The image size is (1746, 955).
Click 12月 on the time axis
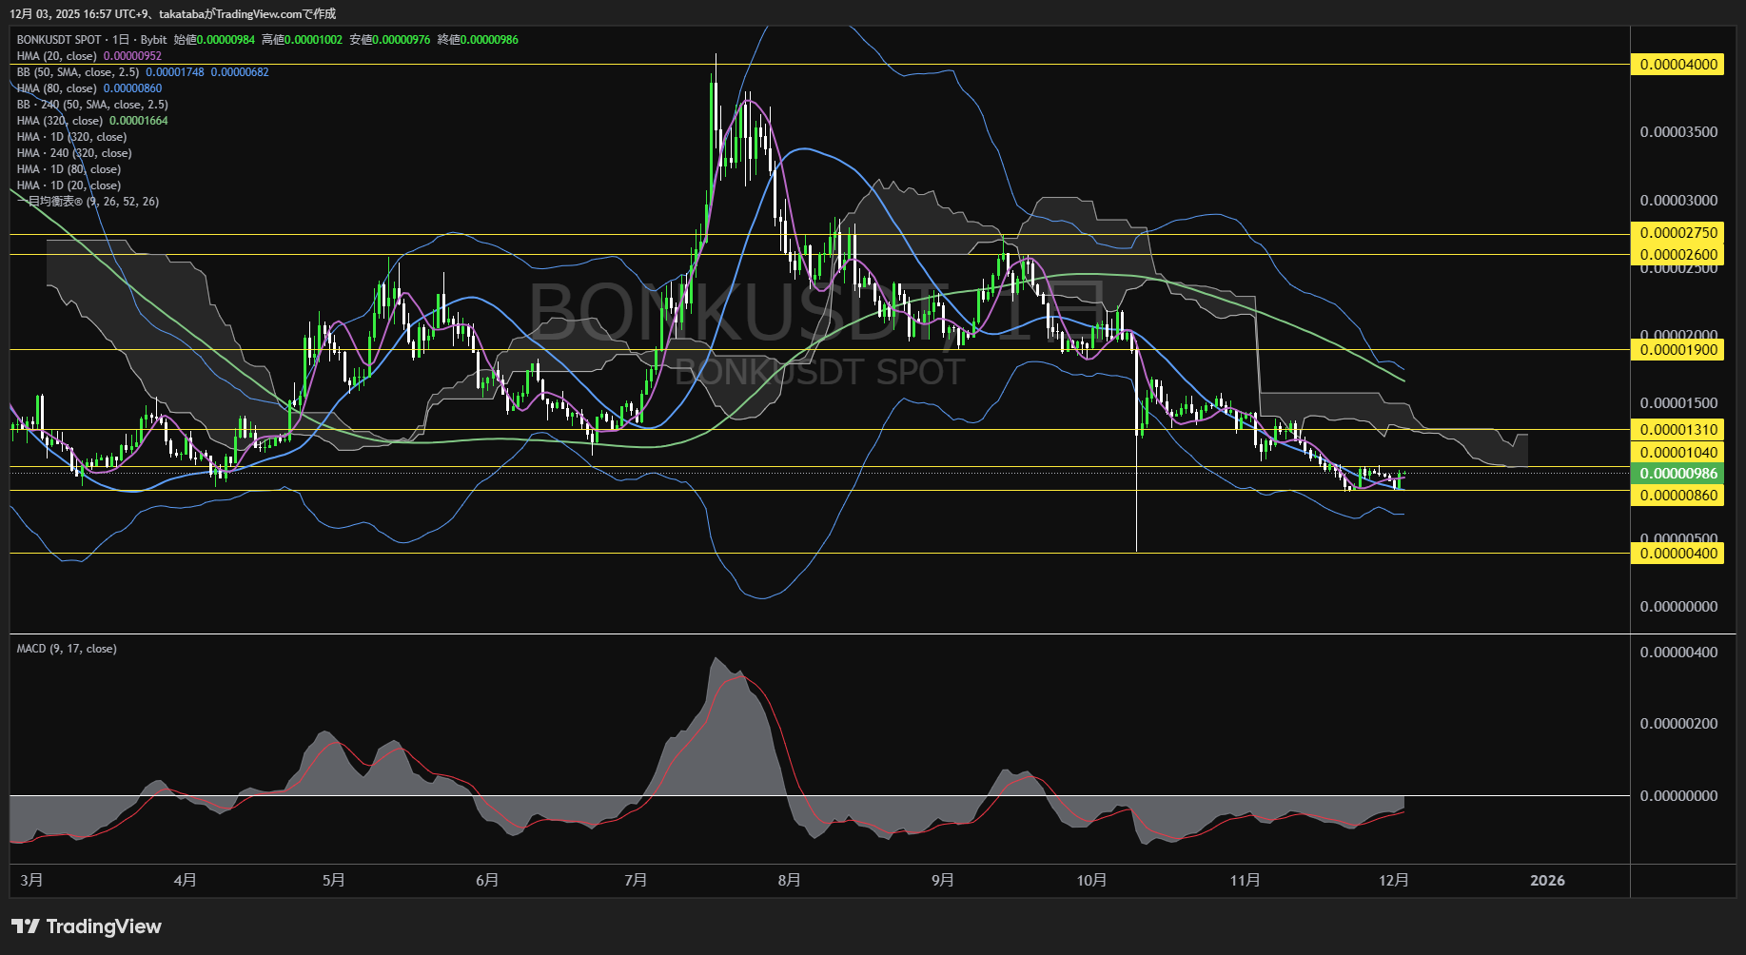1393,881
